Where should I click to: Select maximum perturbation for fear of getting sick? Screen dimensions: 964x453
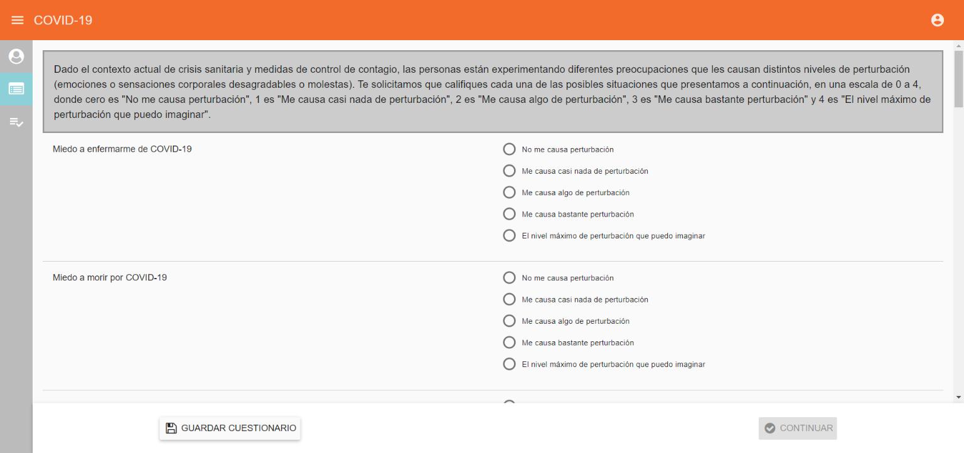(x=510, y=236)
